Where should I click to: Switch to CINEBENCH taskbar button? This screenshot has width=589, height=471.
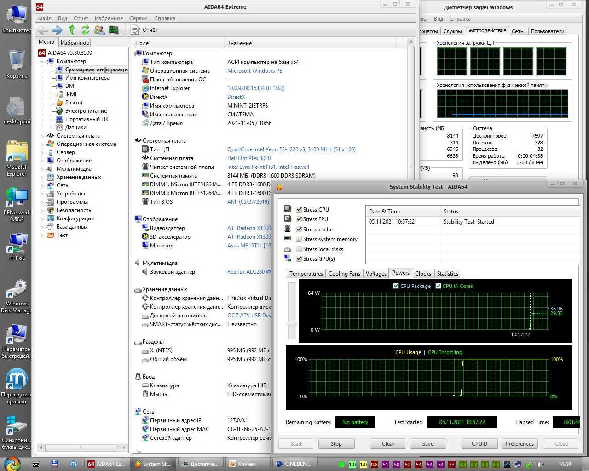tap(294, 464)
